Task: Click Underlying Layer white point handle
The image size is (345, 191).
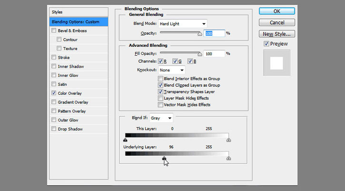Action: 228,158
